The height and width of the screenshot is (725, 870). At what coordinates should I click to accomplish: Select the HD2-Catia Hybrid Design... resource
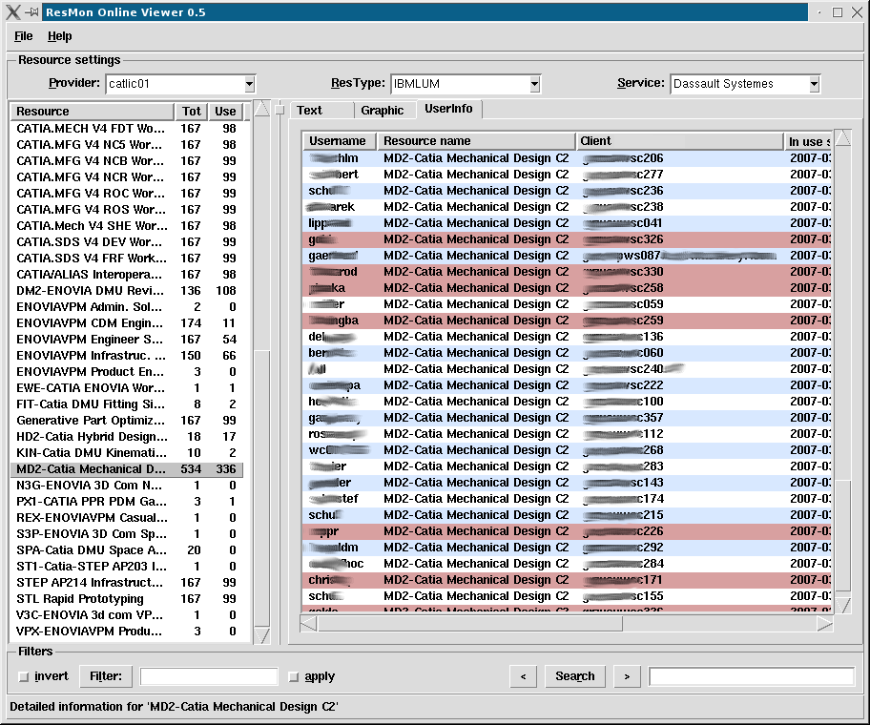[x=127, y=437]
